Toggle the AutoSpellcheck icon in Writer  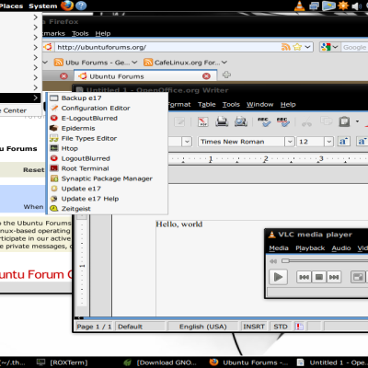pos(282,121)
